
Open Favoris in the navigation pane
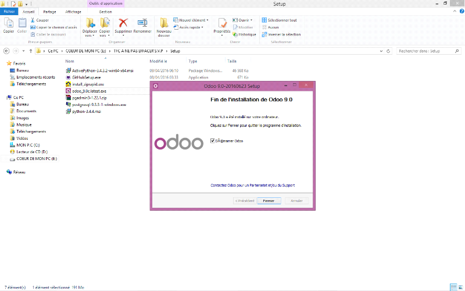(x=19, y=63)
